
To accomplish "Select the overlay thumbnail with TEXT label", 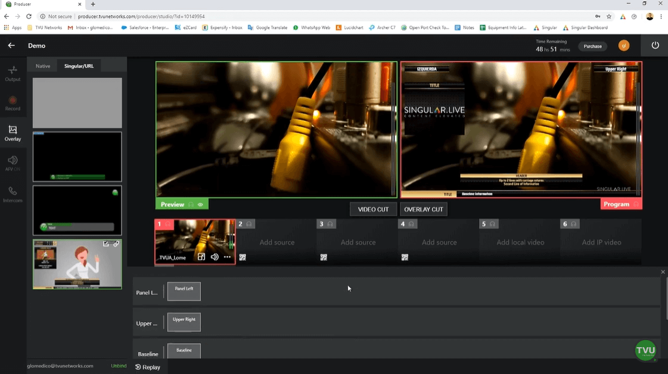I will coord(77,210).
